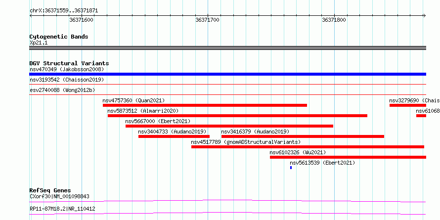Click the chrX:36371559..36371871 coordinate label

click(x=64, y=11)
